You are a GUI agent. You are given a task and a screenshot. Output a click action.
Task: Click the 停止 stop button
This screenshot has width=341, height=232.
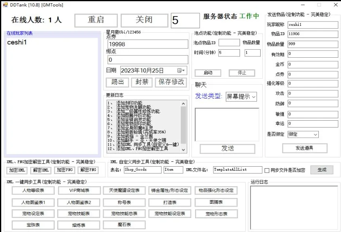[x=242, y=73]
